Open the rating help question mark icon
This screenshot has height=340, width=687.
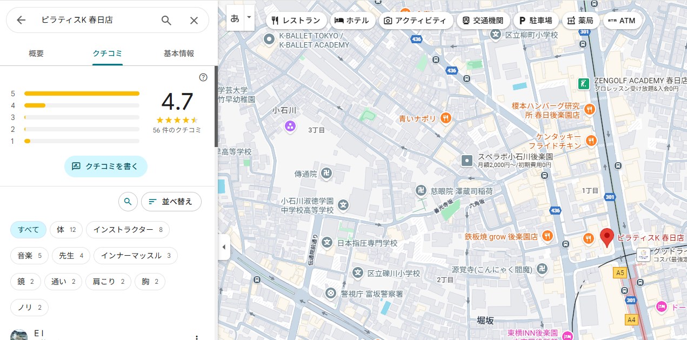click(x=203, y=77)
